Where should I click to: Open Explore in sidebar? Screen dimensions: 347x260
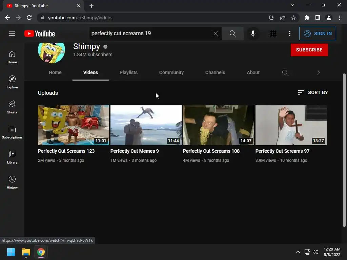tap(12, 82)
